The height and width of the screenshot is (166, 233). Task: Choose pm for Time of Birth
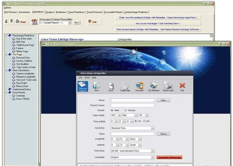pyautogui.click(x=144, y=121)
